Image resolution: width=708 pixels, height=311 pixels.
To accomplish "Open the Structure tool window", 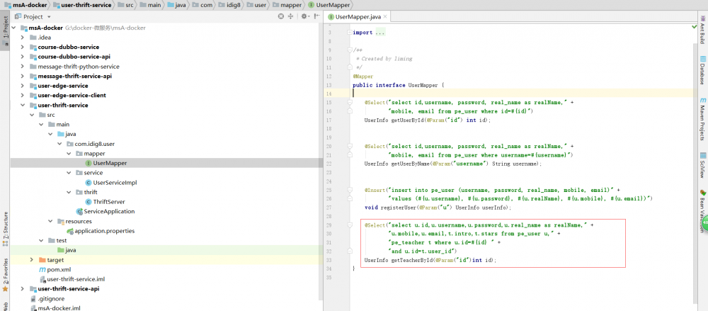I will 5,223.
